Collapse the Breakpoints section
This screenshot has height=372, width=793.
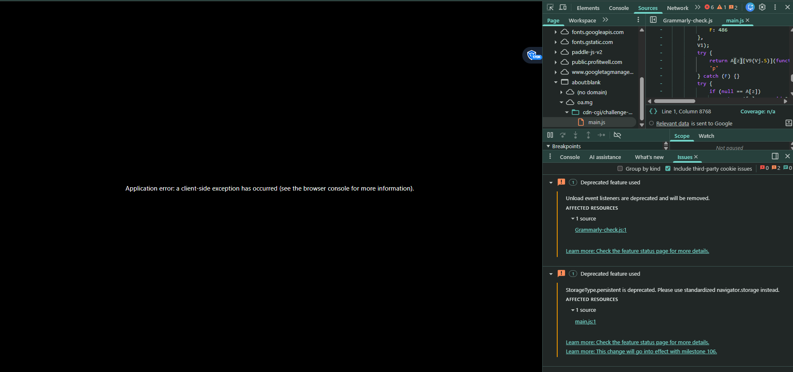(548, 146)
